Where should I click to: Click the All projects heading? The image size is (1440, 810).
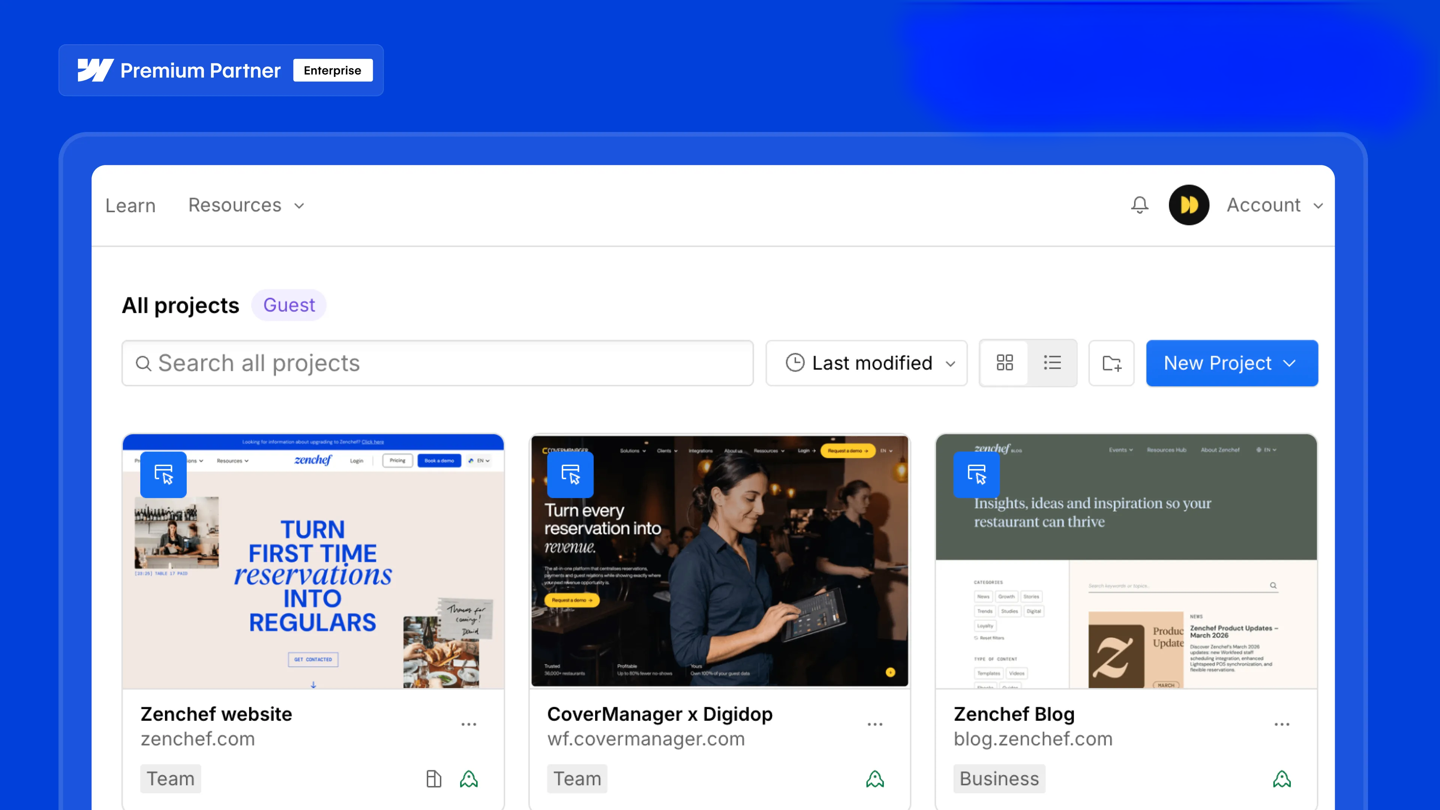pos(180,305)
